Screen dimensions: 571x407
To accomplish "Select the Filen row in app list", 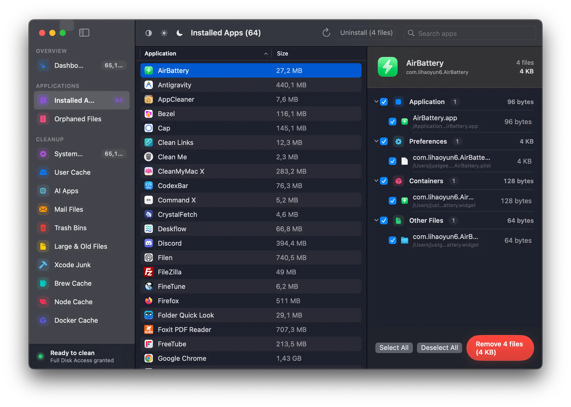I will click(x=251, y=257).
